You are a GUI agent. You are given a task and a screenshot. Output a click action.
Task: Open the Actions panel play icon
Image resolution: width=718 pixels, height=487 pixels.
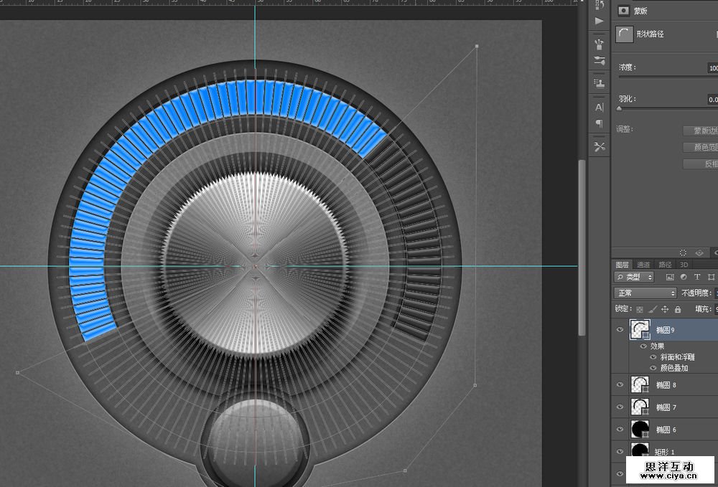(600, 22)
